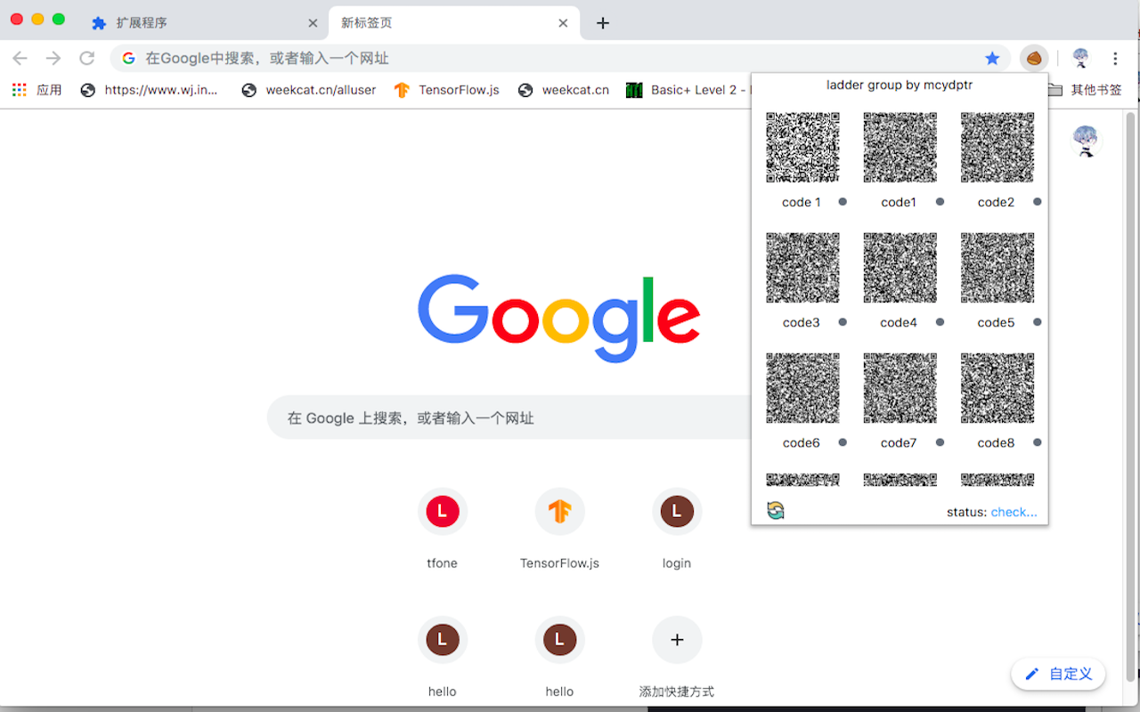Image resolution: width=1140 pixels, height=712 pixels.
Task: Close the 新标签页 tab
Action: (x=563, y=23)
